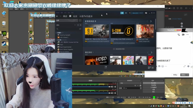193x108 pixels.
Task: Open the 斗鱼TV白菇凉 profile tab
Action: tap(86, 16)
